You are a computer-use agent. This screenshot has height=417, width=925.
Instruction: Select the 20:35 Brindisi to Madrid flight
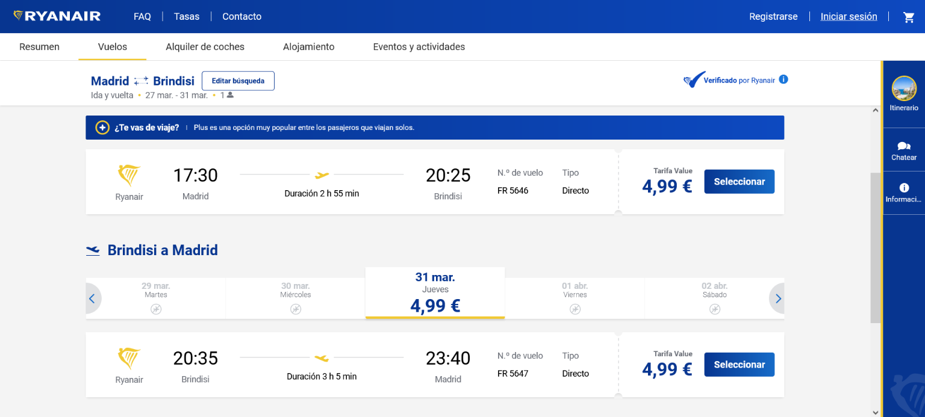[740, 365]
